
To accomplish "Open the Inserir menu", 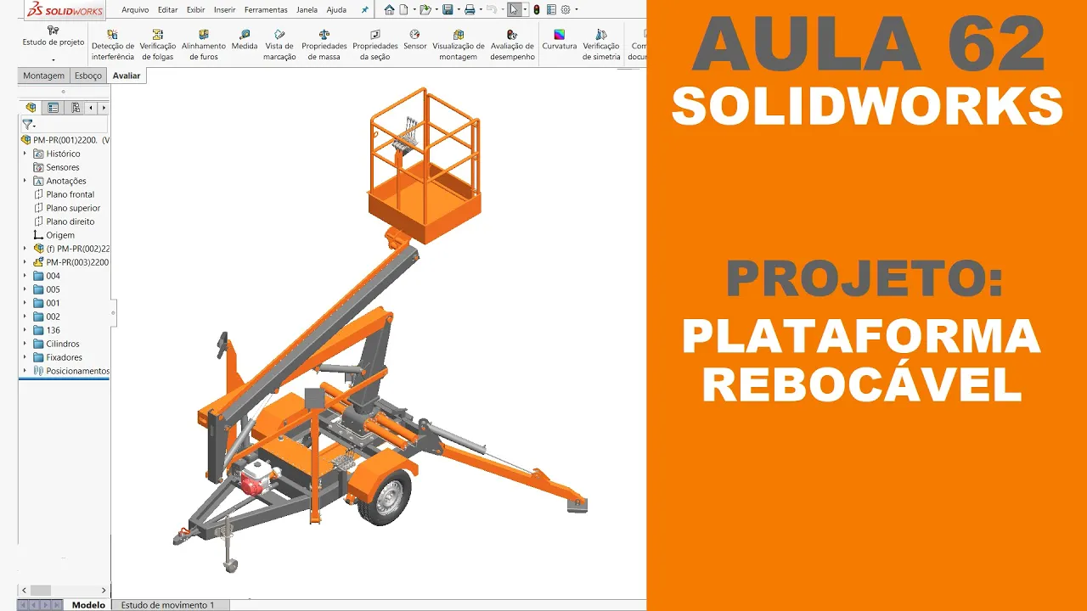I will pos(225,10).
